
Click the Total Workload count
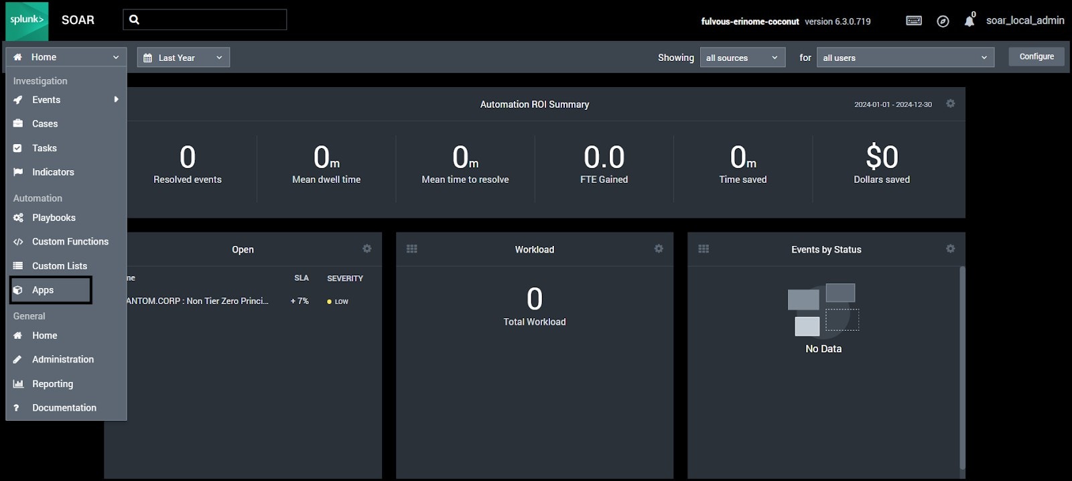click(x=535, y=299)
